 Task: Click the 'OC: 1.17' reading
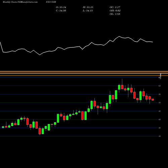pos(115,7)
